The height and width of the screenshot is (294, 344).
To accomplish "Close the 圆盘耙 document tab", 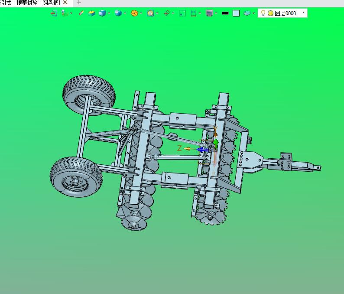I will point(65,3).
